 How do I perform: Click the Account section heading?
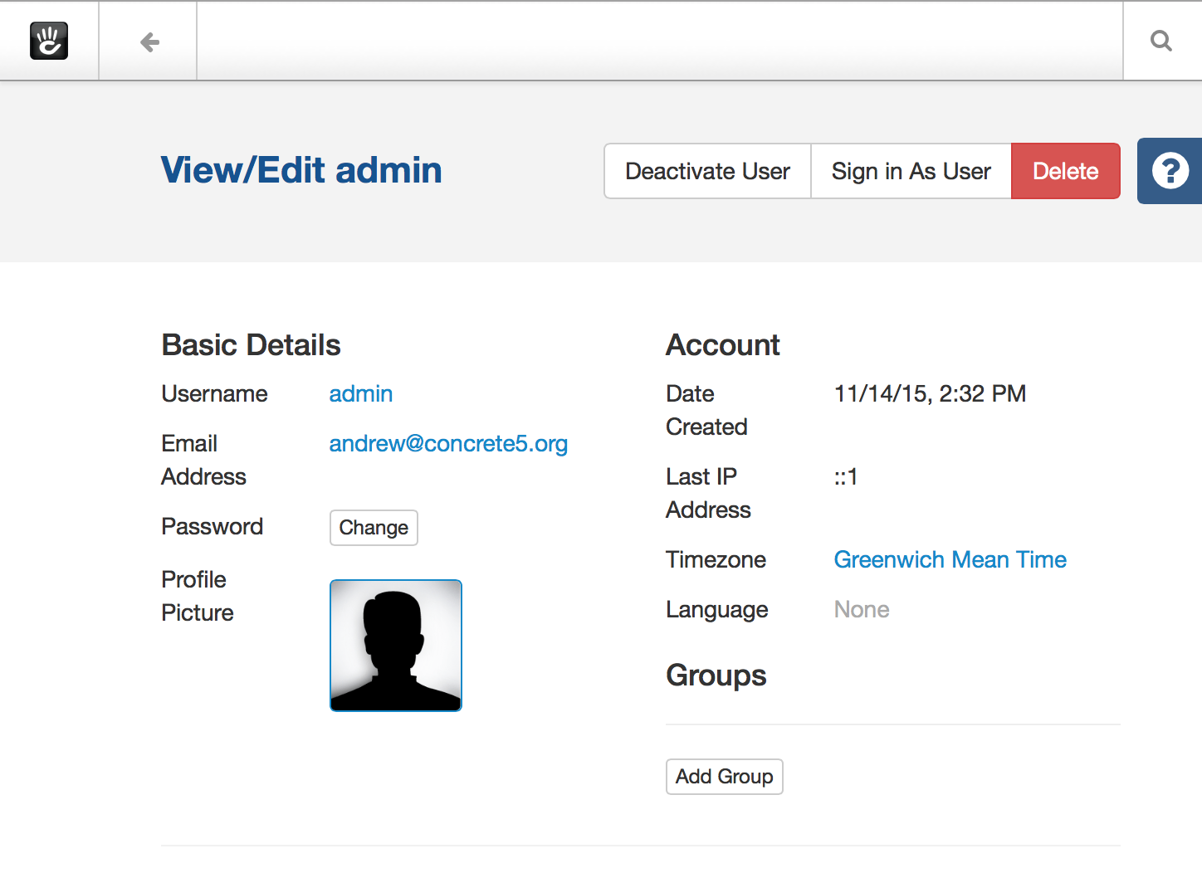(722, 344)
